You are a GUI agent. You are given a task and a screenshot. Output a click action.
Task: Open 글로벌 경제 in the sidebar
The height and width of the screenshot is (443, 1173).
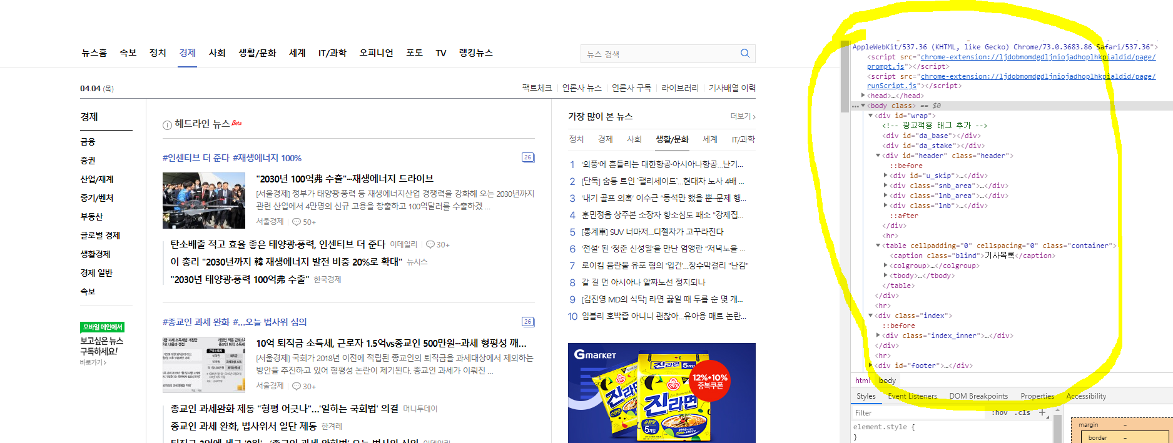pos(100,236)
